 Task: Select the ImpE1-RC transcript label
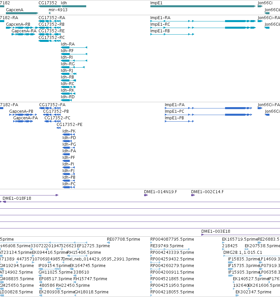coord(160,24)
